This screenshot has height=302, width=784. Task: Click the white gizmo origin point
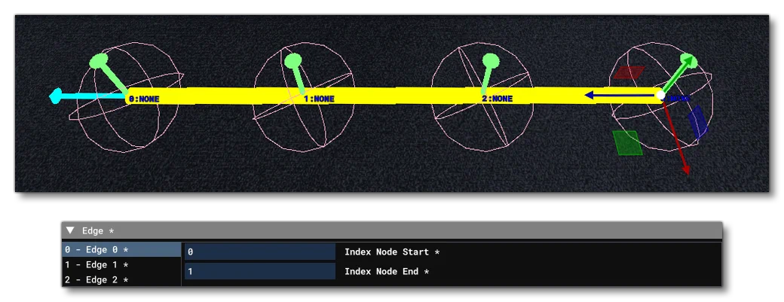pos(660,95)
